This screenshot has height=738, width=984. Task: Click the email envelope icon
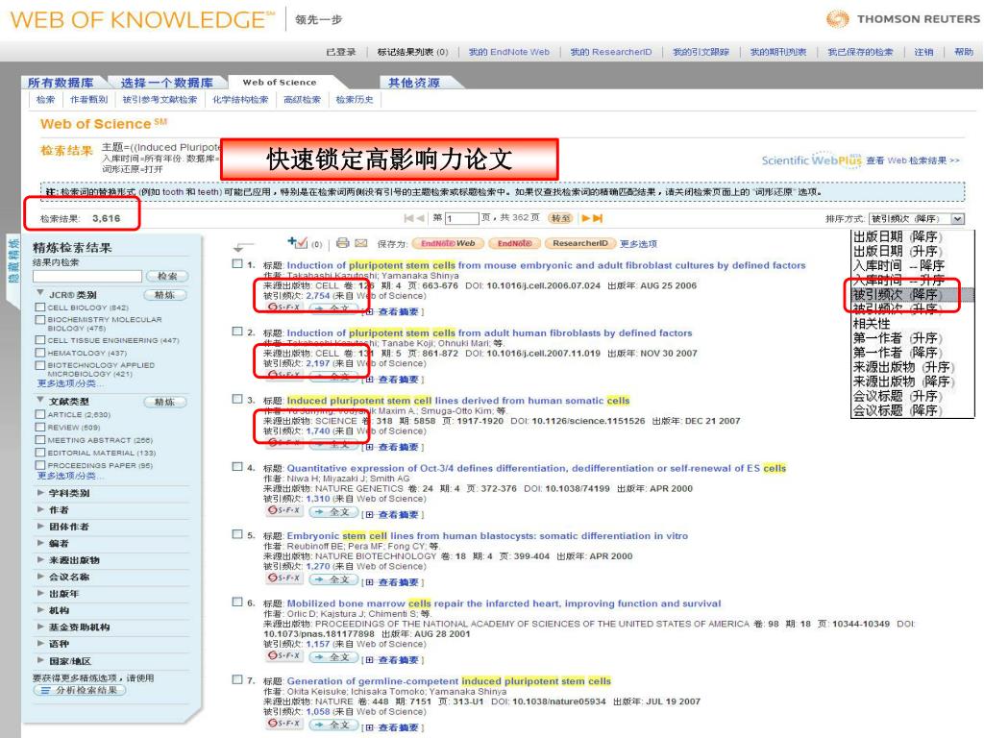pos(361,243)
